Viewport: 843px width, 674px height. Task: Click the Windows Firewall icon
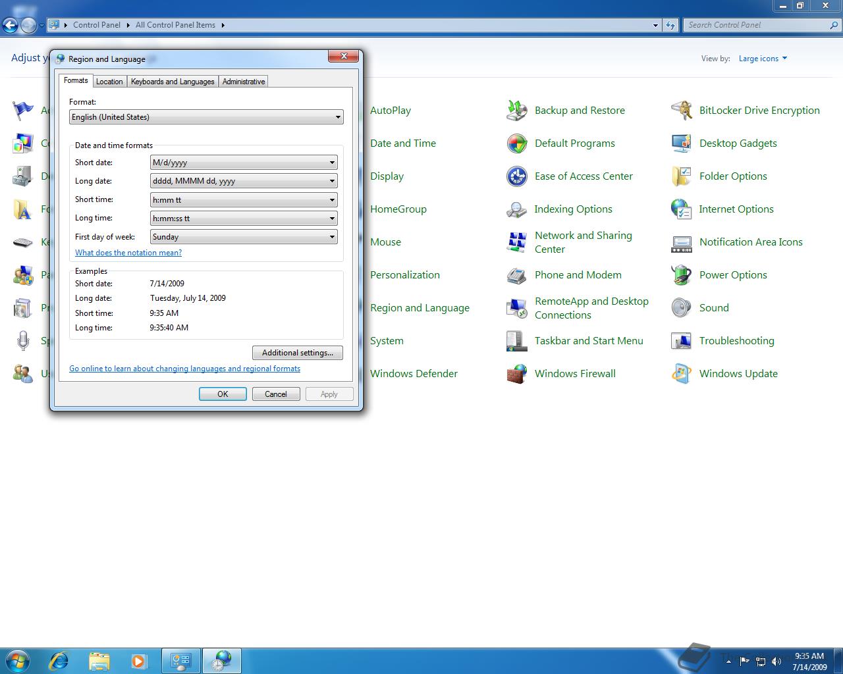(517, 374)
